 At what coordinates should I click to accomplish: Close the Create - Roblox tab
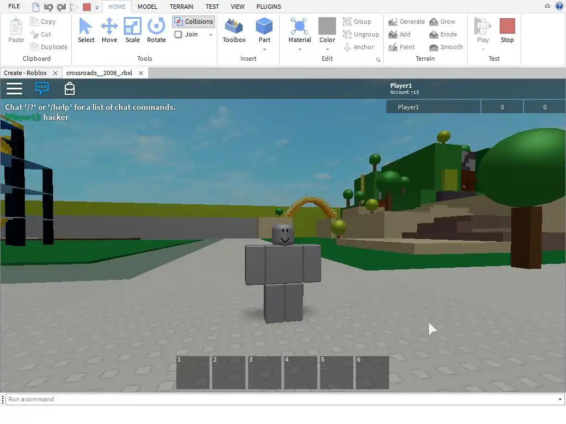coord(55,73)
